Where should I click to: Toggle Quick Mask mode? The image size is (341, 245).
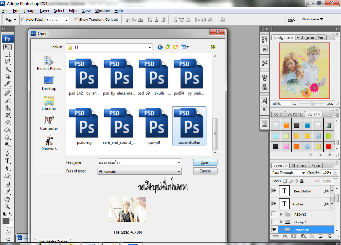point(7,232)
